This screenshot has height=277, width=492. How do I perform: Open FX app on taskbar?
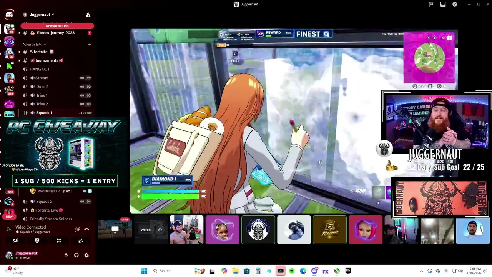[326, 271]
